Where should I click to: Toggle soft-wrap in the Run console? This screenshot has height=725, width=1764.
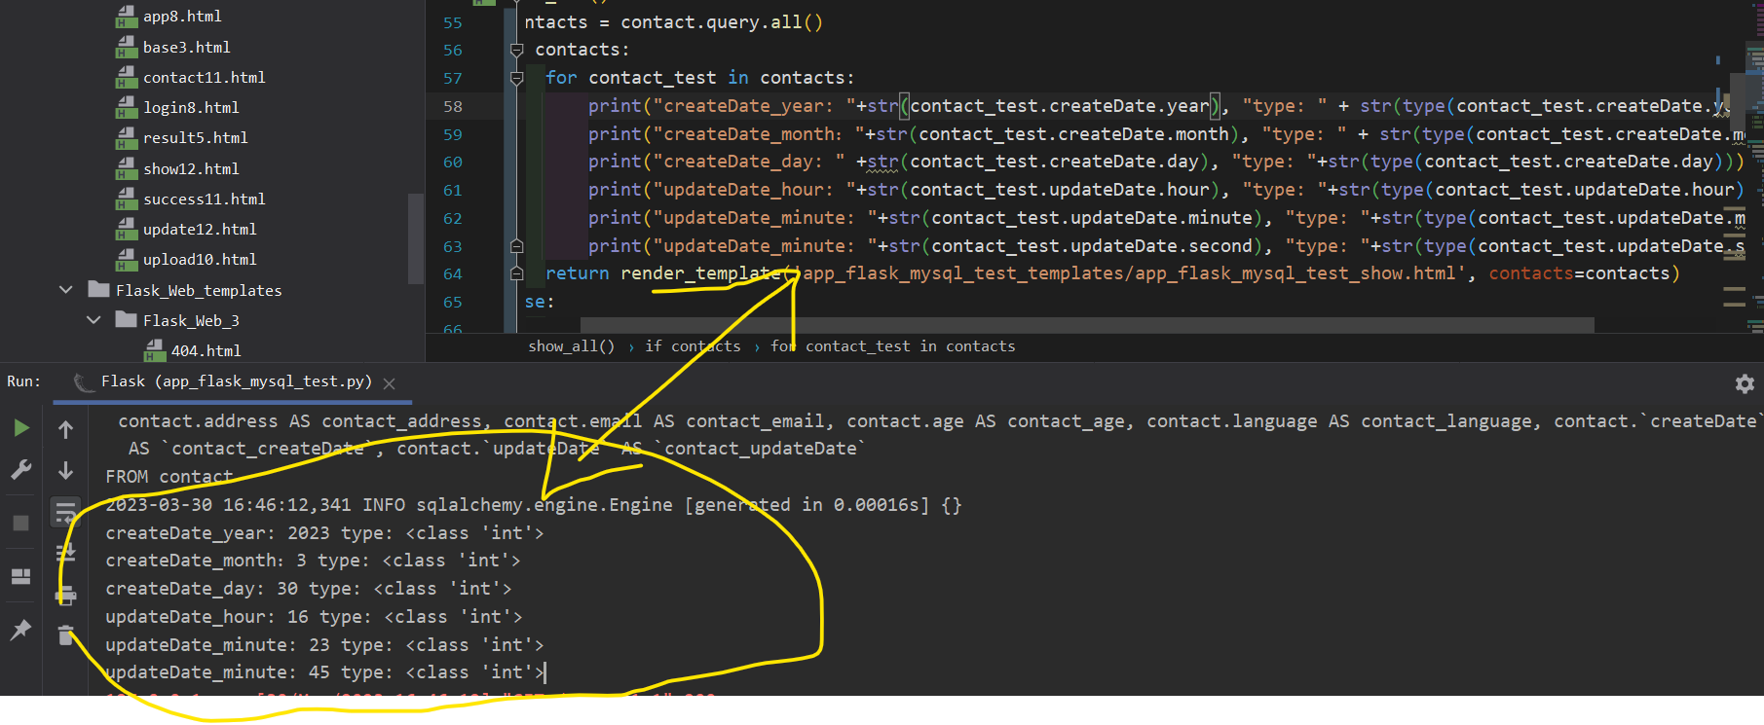(x=65, y=511)
